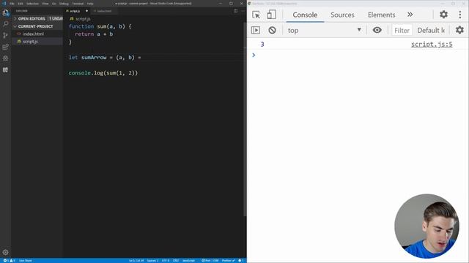Open the Edit menu
This screenshot has height=263, width=469.
[x=21, y=4]
